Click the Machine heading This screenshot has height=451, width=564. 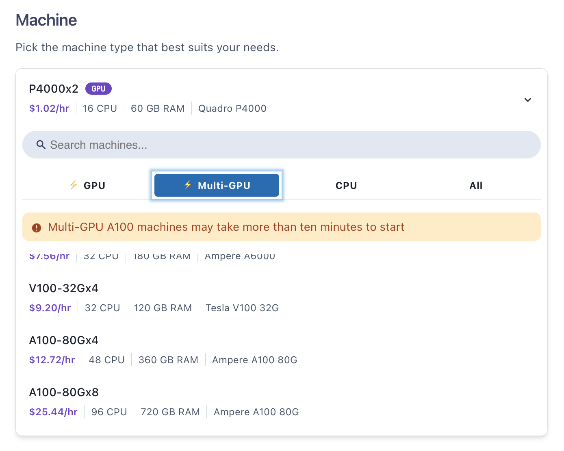tap(46, 20)
